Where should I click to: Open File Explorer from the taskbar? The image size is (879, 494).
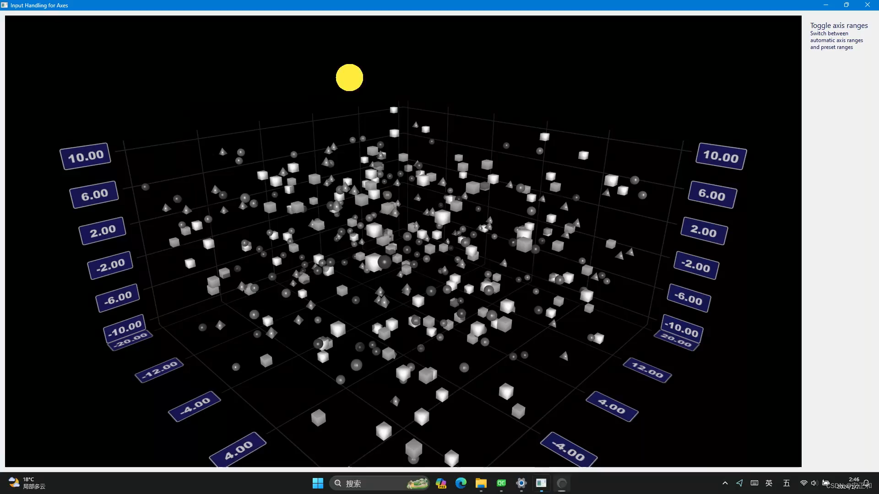tap(481, 483)
